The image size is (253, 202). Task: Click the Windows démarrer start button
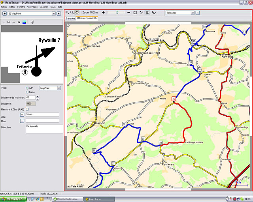coord(13,199)
